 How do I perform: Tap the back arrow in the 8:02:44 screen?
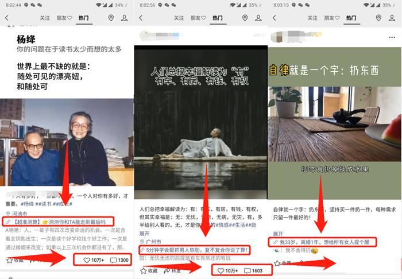pyautogui.click(x=7, y=18)
